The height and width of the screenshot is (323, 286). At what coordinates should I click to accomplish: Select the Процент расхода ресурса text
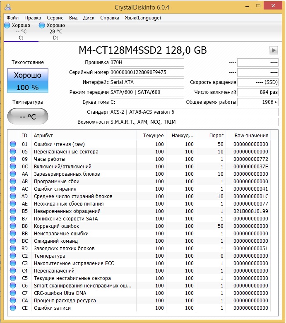[x=65, y=301]
